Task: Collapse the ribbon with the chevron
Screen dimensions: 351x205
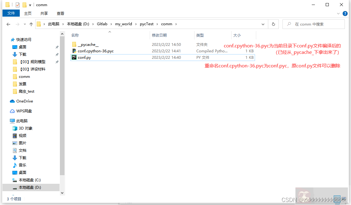Action: coord(338,13)
